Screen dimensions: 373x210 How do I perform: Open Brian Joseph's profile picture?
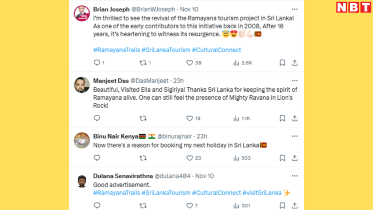pos(82,13)
